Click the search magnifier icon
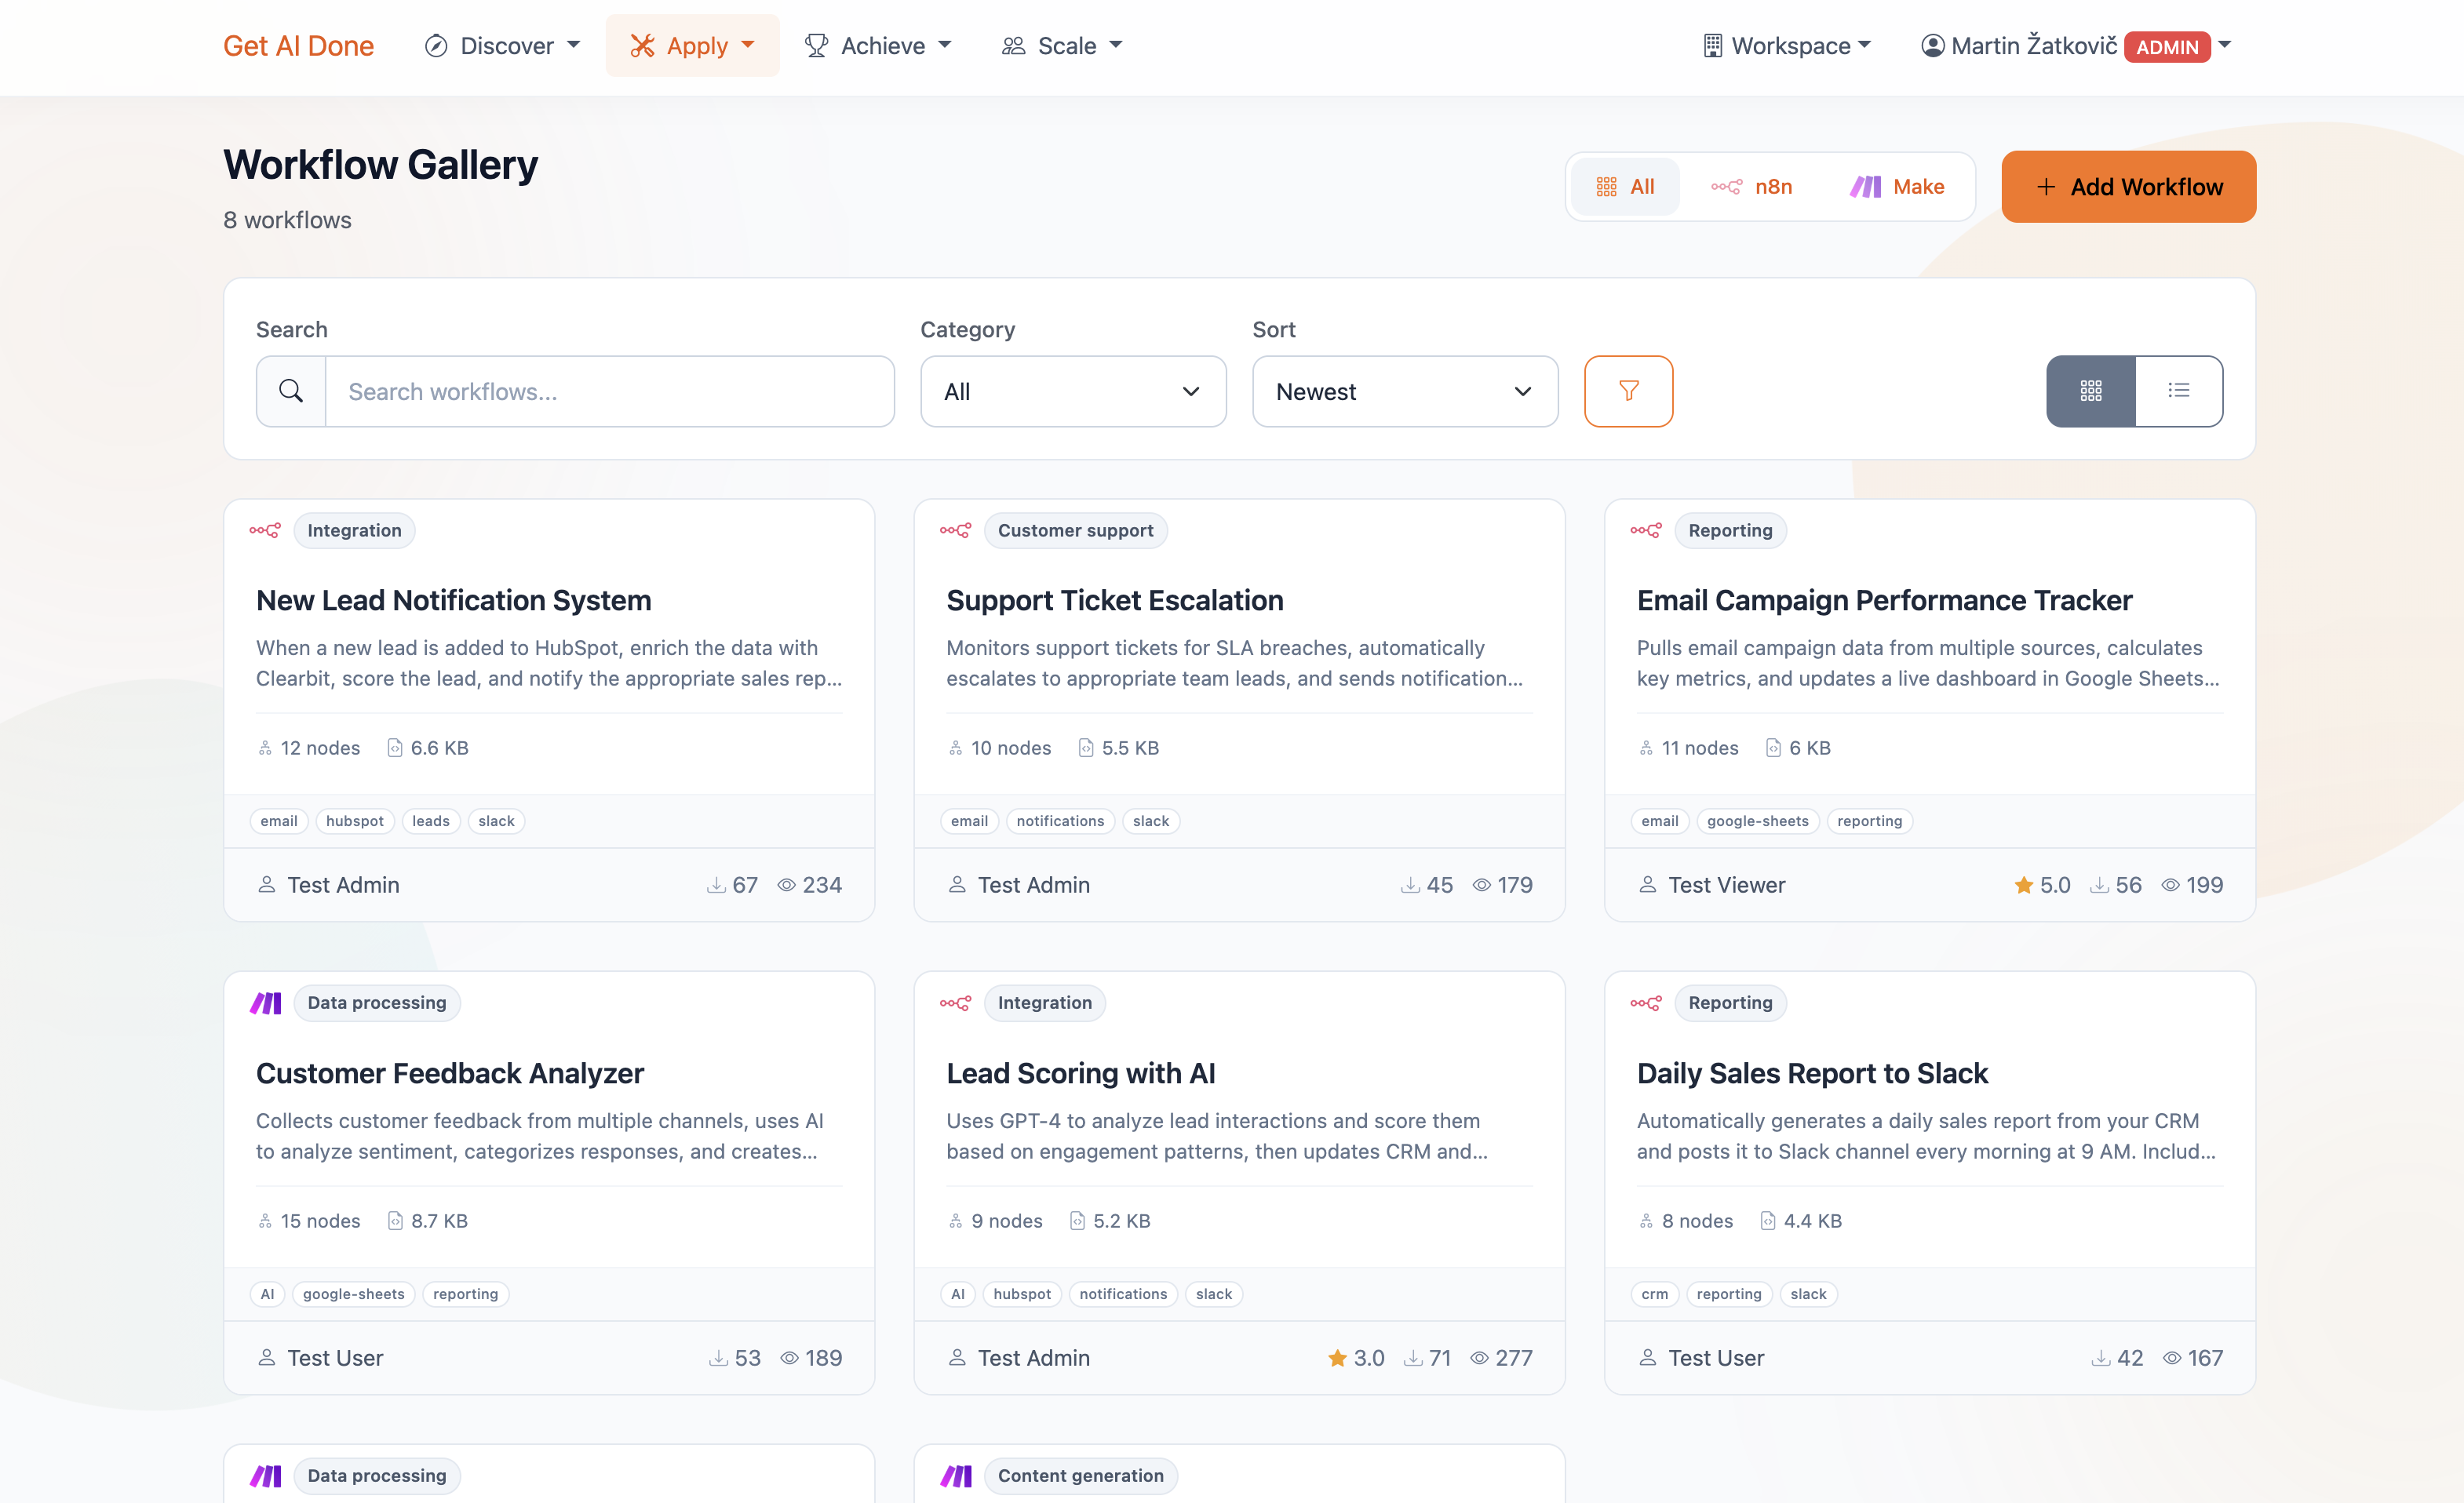 pos(290,391)
